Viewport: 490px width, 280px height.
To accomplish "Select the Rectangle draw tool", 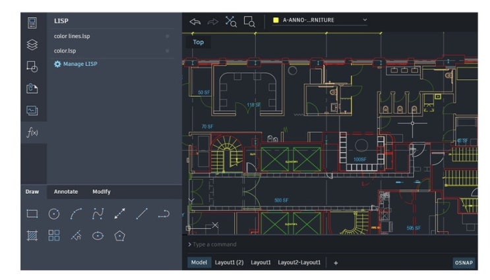I will tap(32, 214).
